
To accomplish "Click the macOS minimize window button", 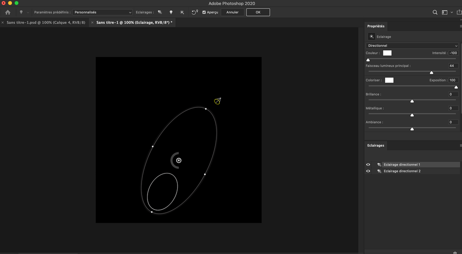I will [10, 3].
